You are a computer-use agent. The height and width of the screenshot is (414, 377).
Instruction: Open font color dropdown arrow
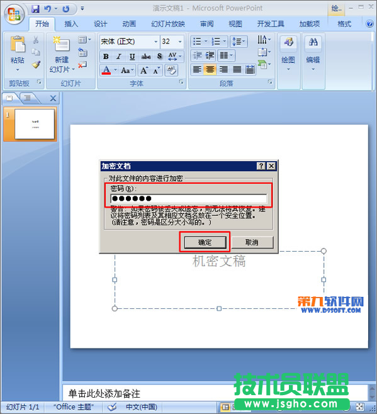(115, 70)
